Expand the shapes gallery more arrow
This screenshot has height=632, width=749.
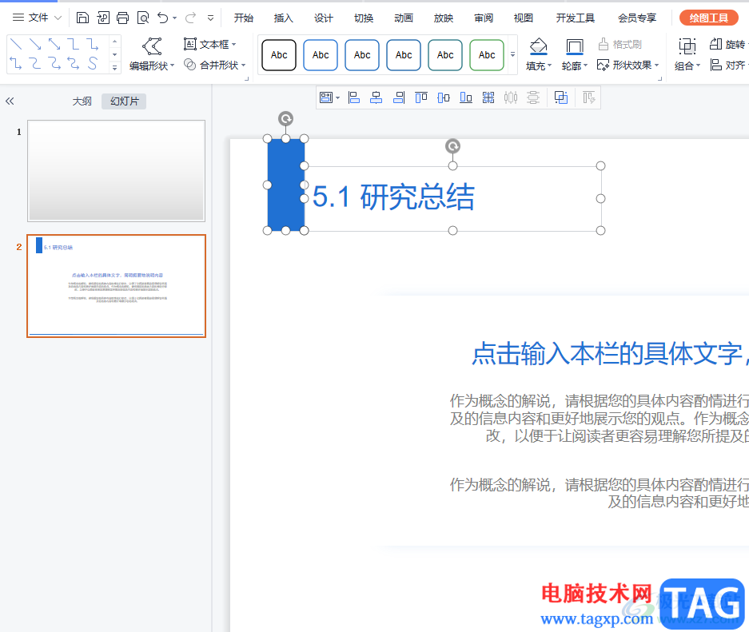tap(114, 68)
